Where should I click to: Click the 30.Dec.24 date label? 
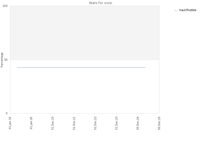(x=138, y=123)
